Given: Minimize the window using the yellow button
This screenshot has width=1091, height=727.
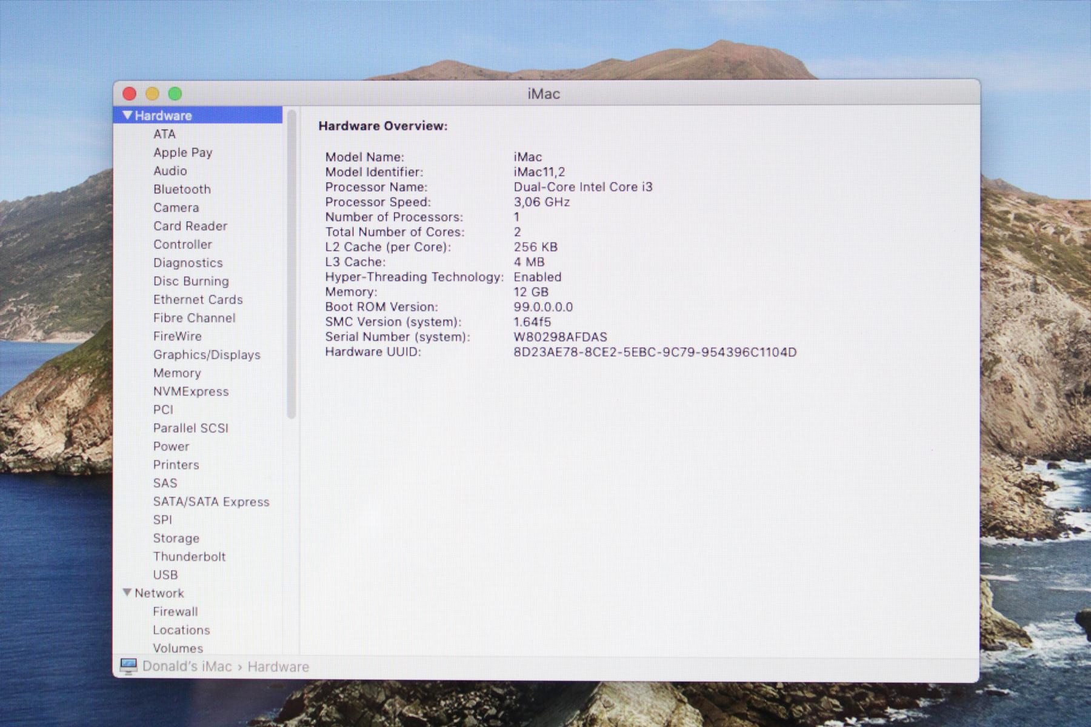Looking at the screenshot, I should (x=152, y=94).
